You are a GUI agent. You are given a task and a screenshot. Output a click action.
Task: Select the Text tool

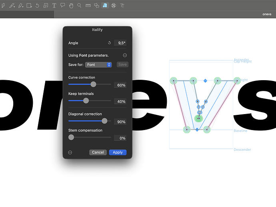pos(54,6)
